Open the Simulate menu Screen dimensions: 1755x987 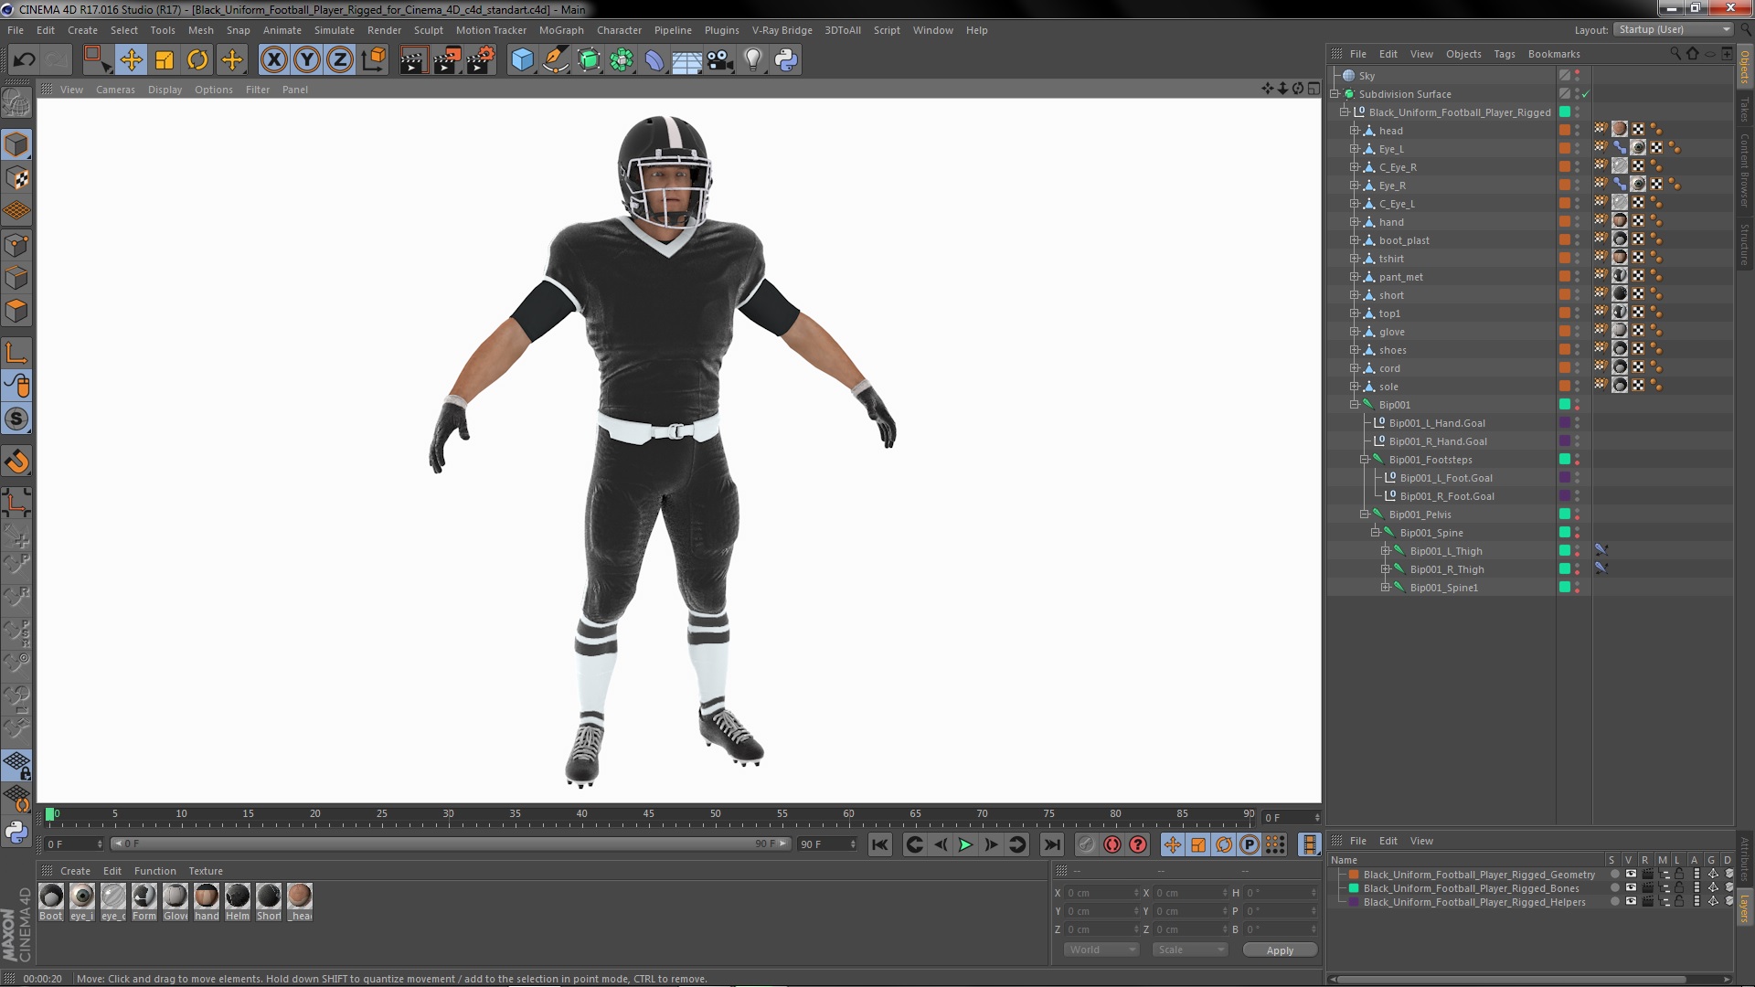pyautogui.click(x=335, y=30)
